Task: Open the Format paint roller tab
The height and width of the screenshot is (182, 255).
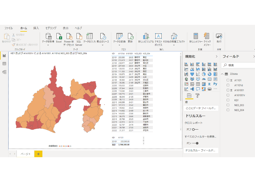Action: pyautogui.click(x=197, y=95)
